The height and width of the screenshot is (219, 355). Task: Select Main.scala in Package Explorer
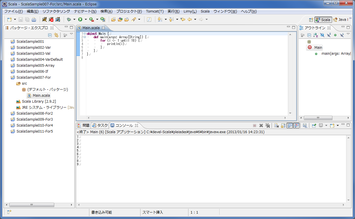(x=39, y=95)
